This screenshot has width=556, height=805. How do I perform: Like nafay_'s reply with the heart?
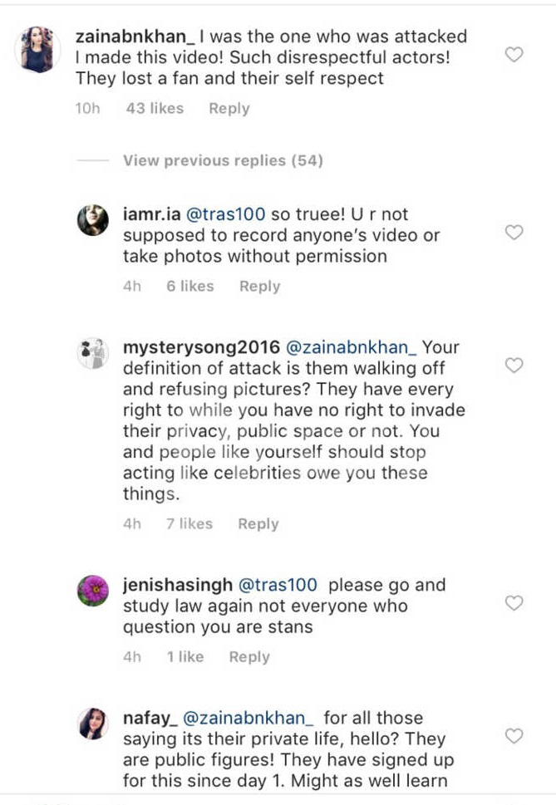click(514, 736)
